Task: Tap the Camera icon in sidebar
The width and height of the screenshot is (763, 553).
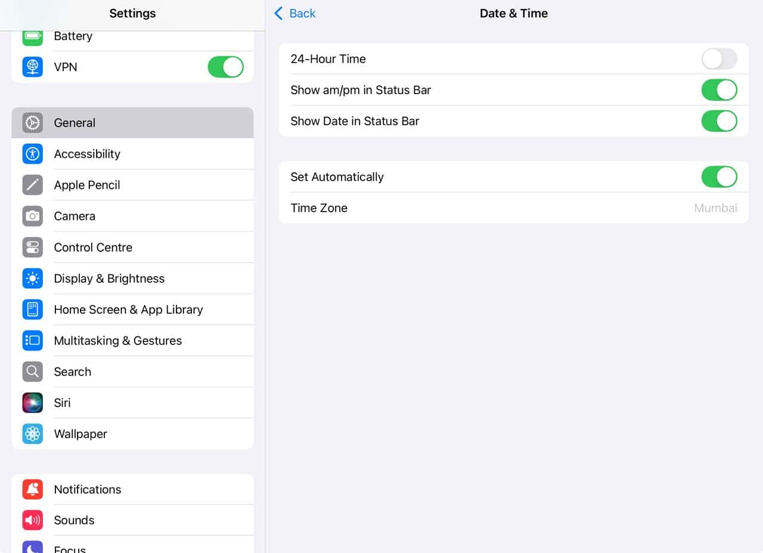Action: click(x=33, y=216)
